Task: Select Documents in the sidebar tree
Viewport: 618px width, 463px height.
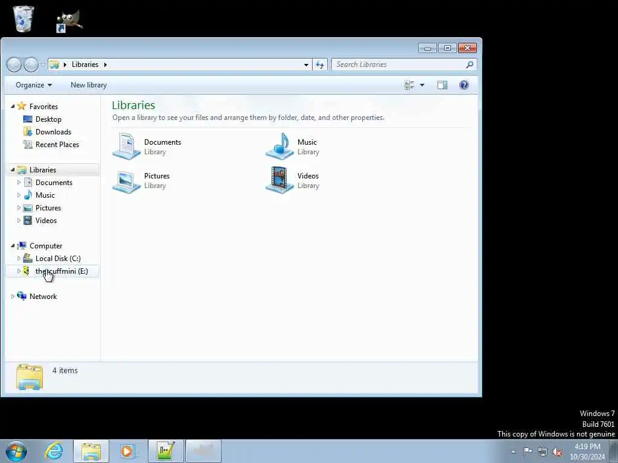Action: 54,182
